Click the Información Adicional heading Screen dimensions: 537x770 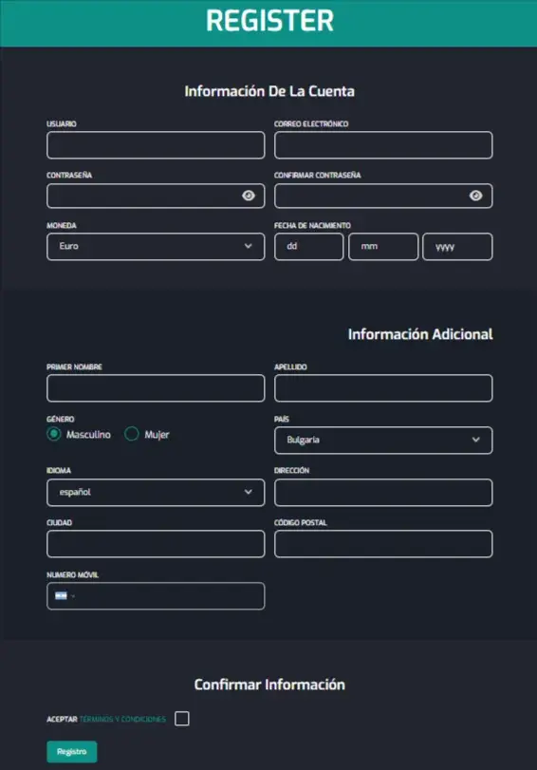(420, 334)
